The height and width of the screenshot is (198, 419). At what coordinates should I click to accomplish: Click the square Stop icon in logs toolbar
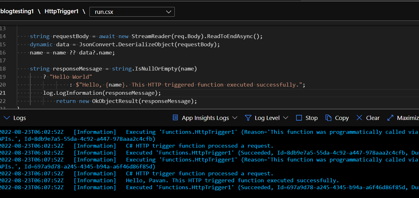coord(299,118)
